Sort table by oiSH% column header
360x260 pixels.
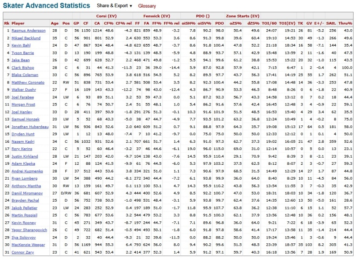coord(189,23)
